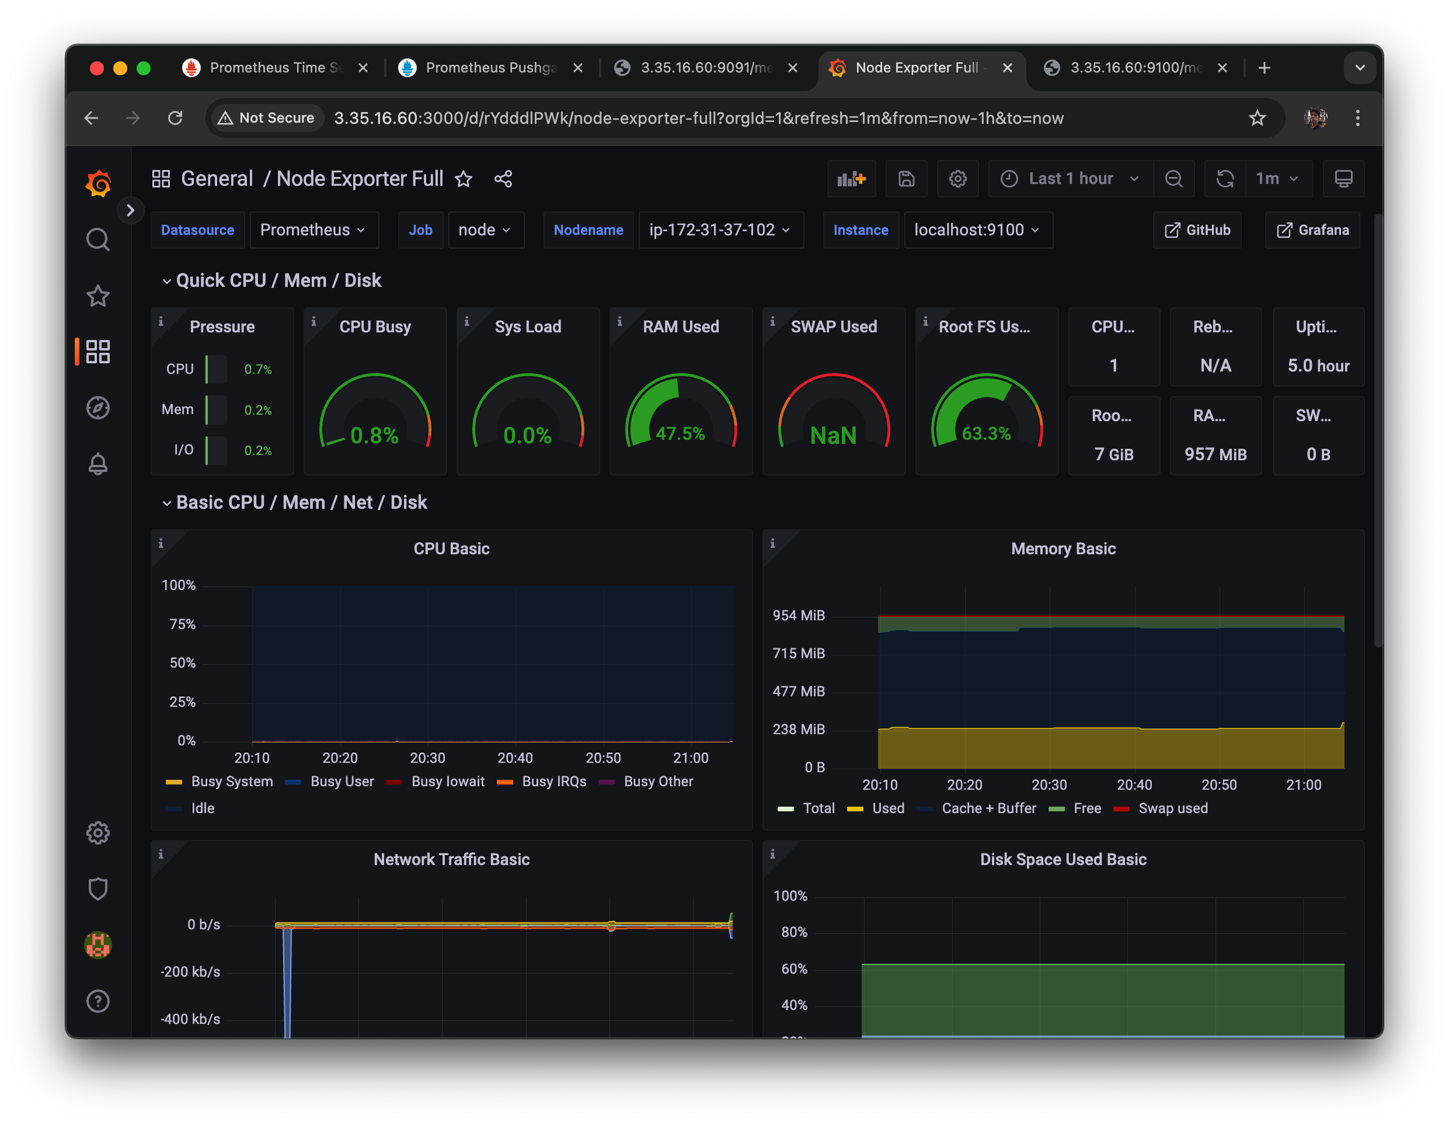Image resolution: width=1449 pixels, height=1125 pixels.
Task: Click the Grafana link button
Action: pos(1312,230)
